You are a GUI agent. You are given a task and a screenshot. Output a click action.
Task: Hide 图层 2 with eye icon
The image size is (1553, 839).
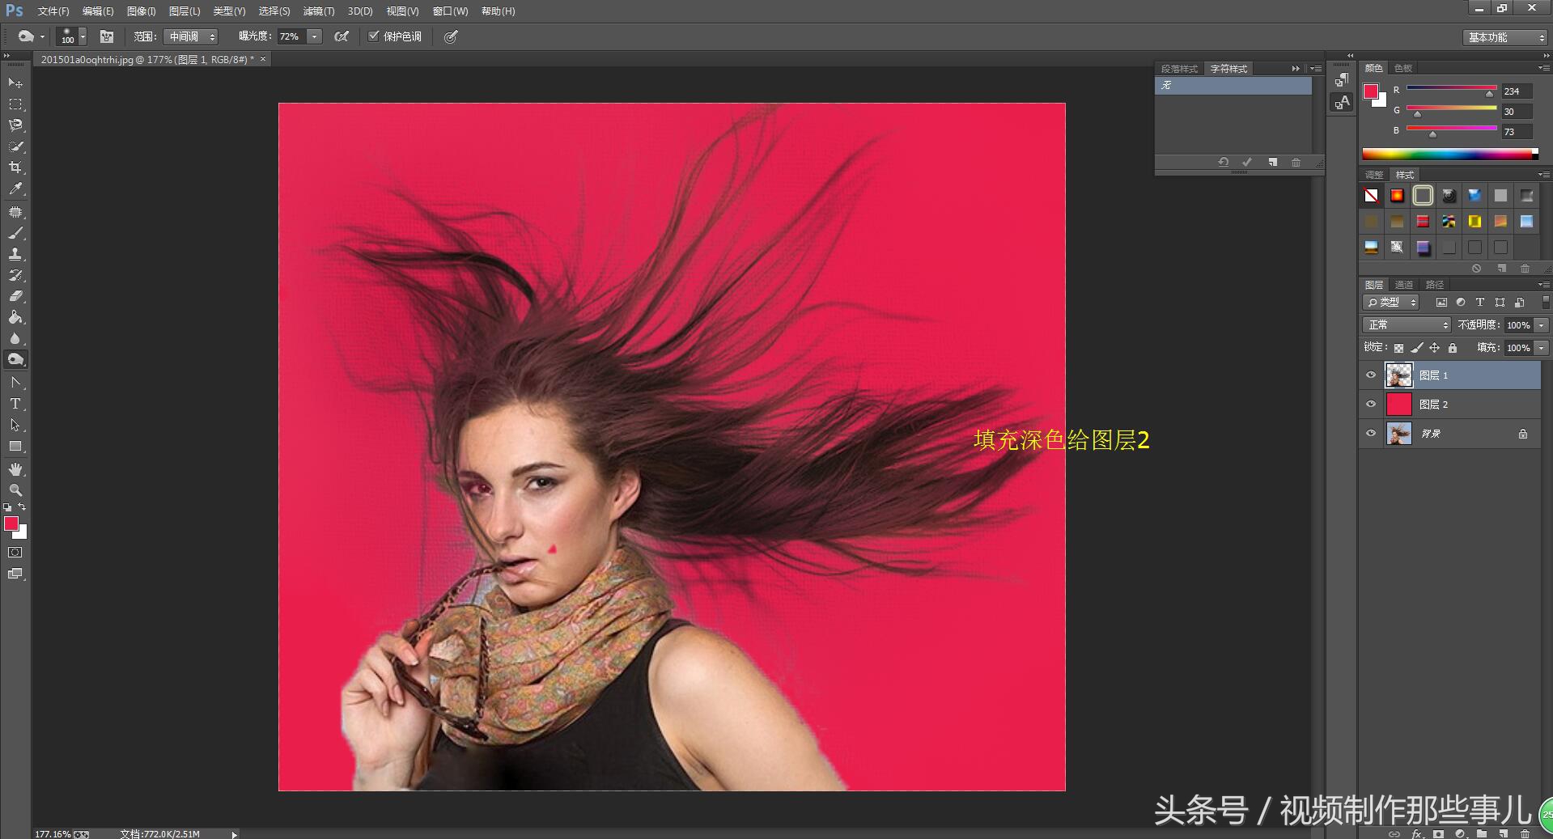tap(1371, 405)
